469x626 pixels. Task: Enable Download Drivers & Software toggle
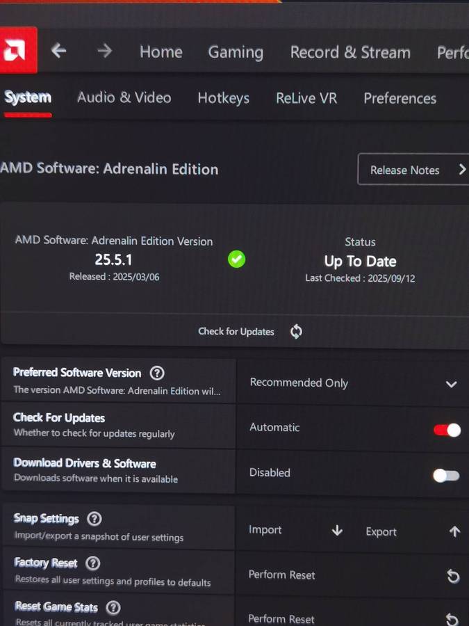coord(446,476)
